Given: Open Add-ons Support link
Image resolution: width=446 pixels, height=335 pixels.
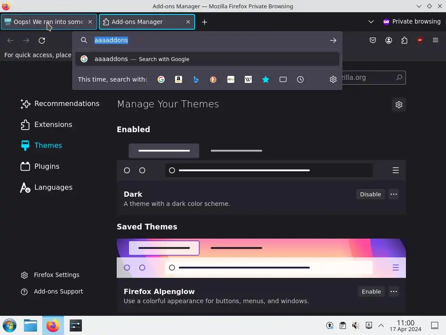Looking at the screenshot, I should click(52, 292).
